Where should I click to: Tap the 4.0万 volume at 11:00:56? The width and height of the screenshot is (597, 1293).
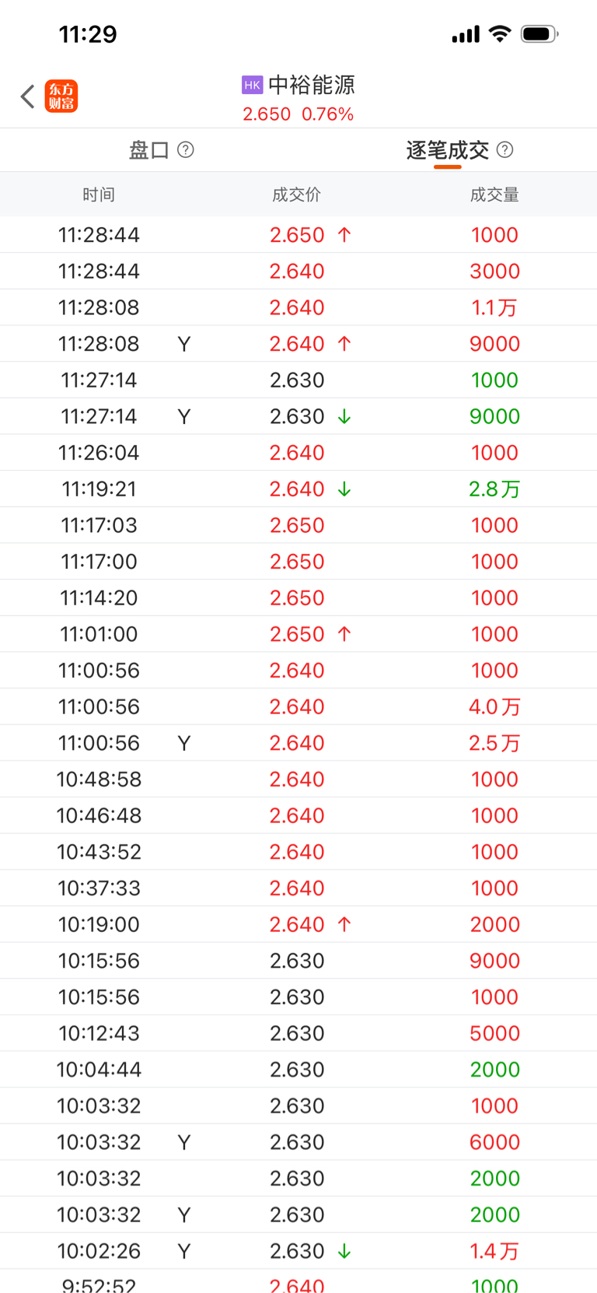[494, 707]
